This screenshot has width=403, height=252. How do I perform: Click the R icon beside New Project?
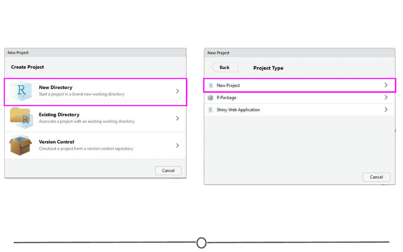[x=211, y=86]
